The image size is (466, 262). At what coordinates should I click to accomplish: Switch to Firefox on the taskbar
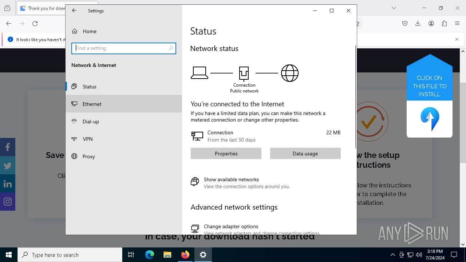(185, 255)
